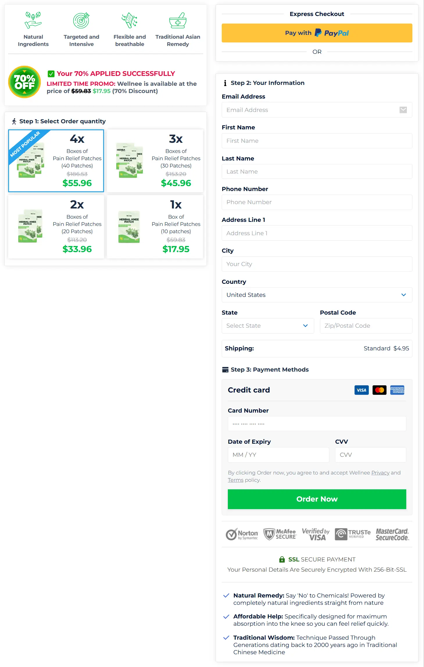424x667 pixels.
Task: Click the Norton by Symantec badge
Action: click(x=242, y=534)
